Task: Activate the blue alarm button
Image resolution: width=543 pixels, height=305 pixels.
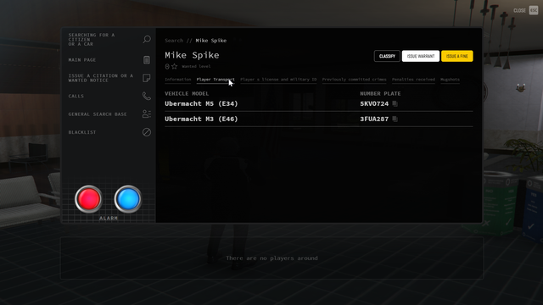Action: 128,199
